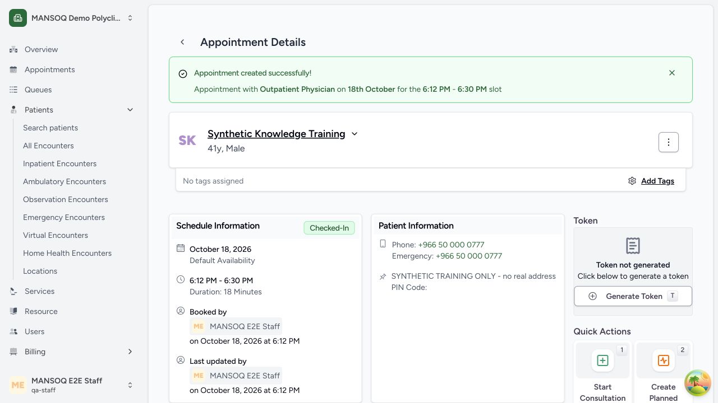Click Add Tags
Screen dimensions: 718x403
tap(657, 181)
